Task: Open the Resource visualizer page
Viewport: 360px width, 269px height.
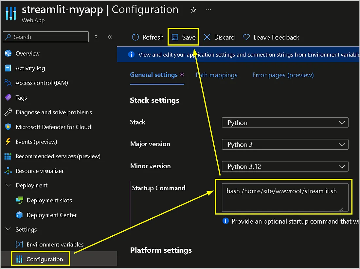Action: (40, 171)
